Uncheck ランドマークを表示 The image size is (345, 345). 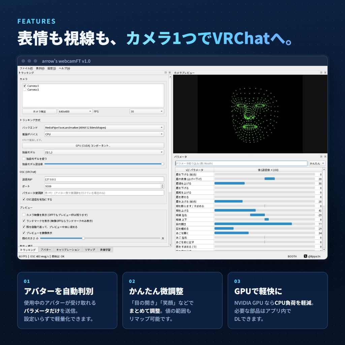(x=24, y=221)
